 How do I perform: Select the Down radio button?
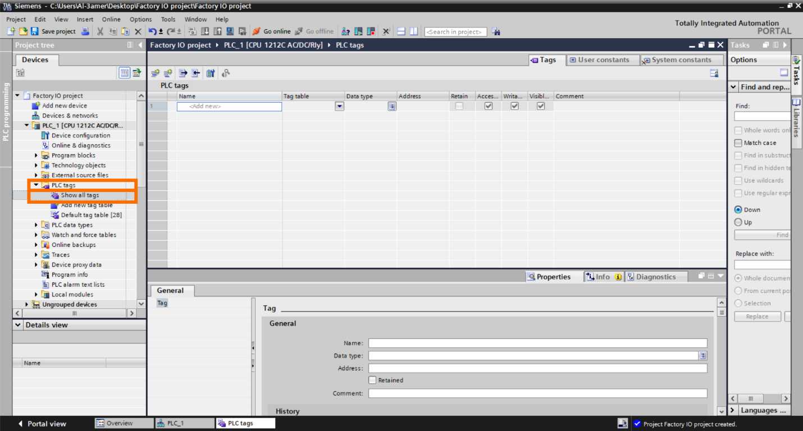(x=738, y=209)
